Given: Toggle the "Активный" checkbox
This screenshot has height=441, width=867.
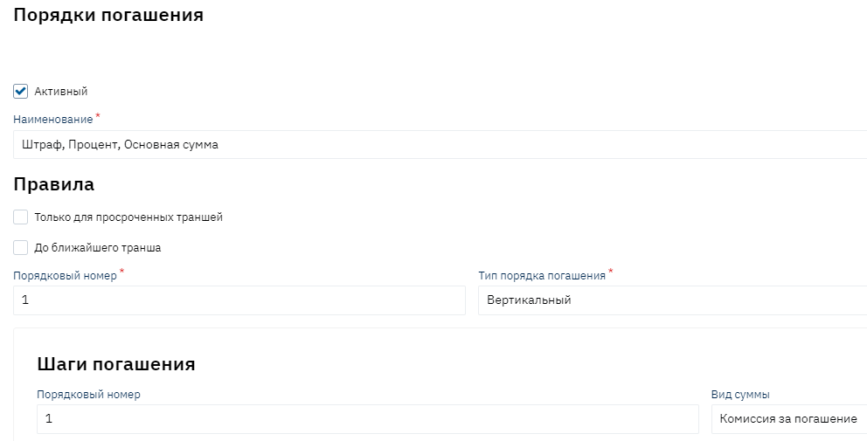Looking at the screenshot, I should click(21, 91).
